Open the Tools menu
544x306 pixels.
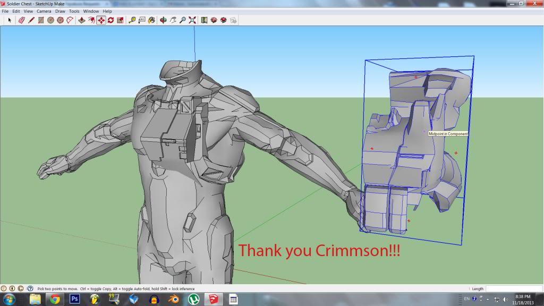[x=74, y=11]
